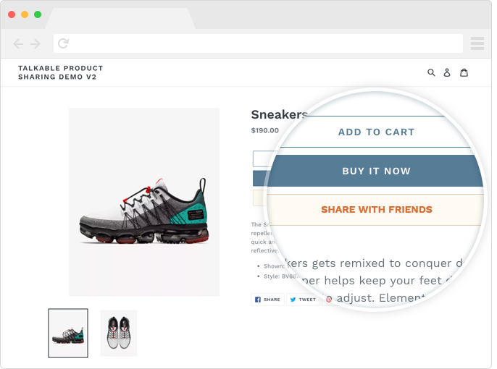Viewport: 497px width, 369px height.
Task: Click the main sneaker product image
Action: (x=144, y=202)
